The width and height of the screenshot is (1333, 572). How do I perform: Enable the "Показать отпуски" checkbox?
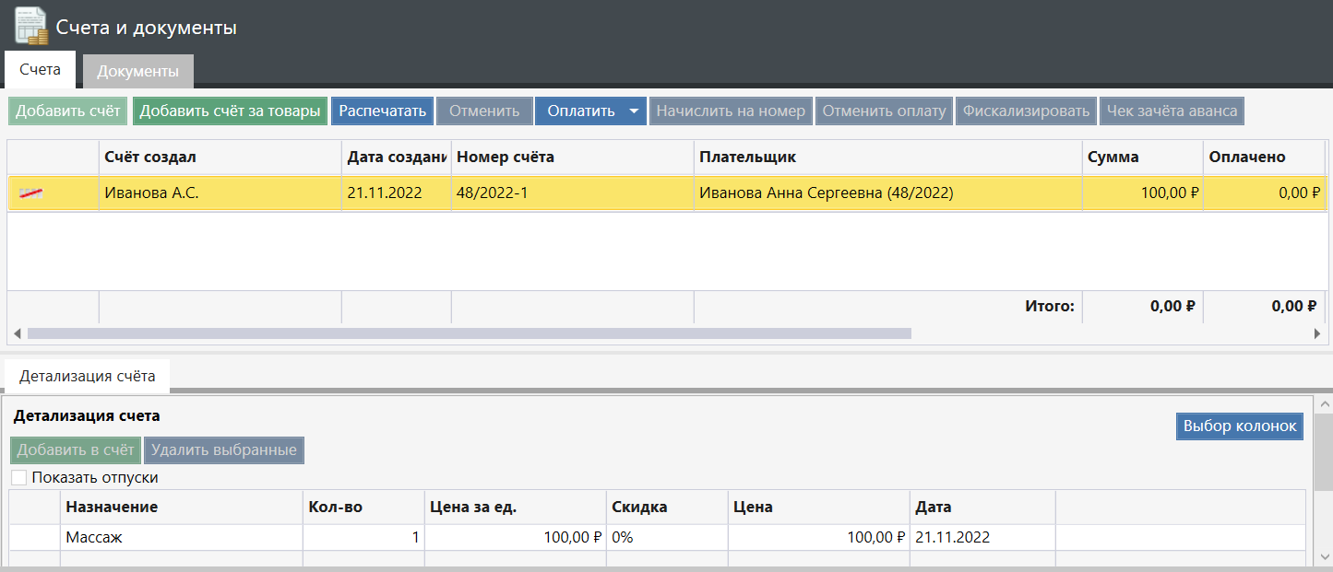pyautogui.click(x=19, y=478)
